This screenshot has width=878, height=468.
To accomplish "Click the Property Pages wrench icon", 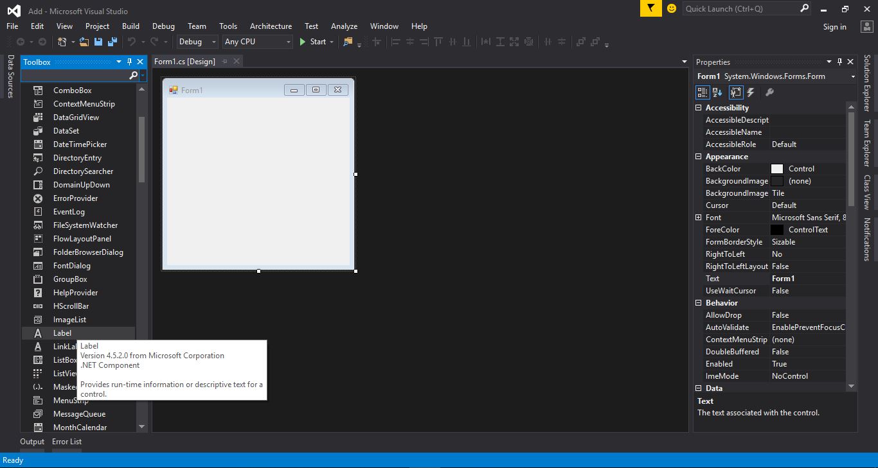I will pyautogui.click(x=769, y=92).
